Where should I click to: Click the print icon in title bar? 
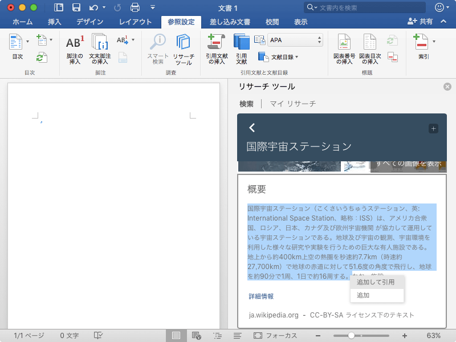click(x=135, y=7)
